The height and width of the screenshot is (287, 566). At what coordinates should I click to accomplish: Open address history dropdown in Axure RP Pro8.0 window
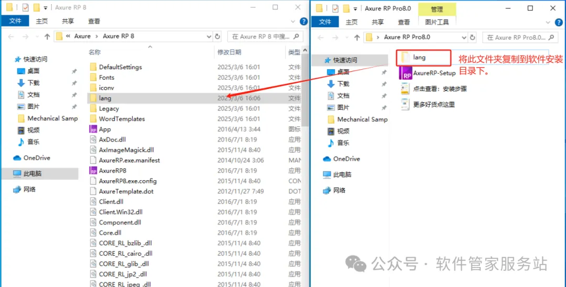464,37
